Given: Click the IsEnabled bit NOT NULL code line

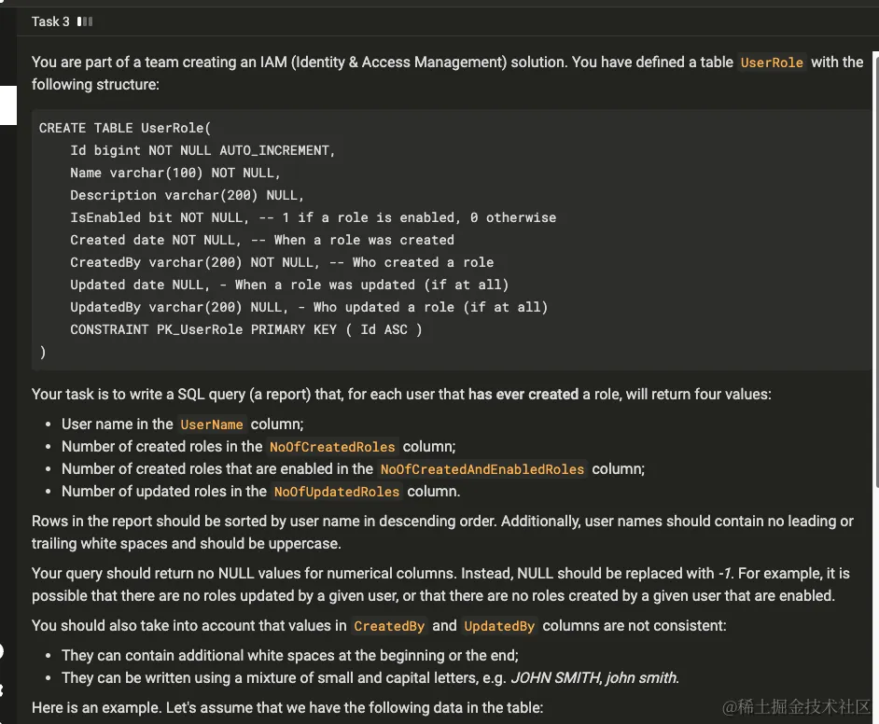Looking at the screenshot, I should coord(313,217).
